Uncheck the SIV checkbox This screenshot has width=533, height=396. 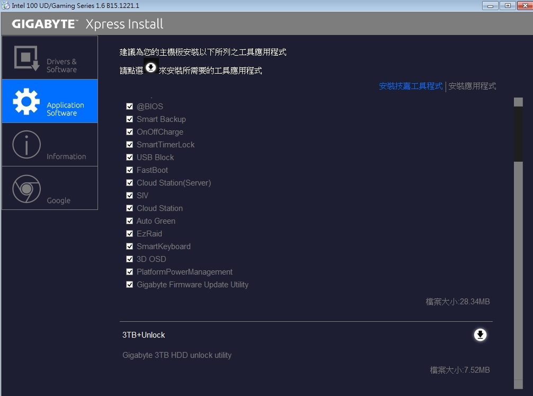point(129,195)
